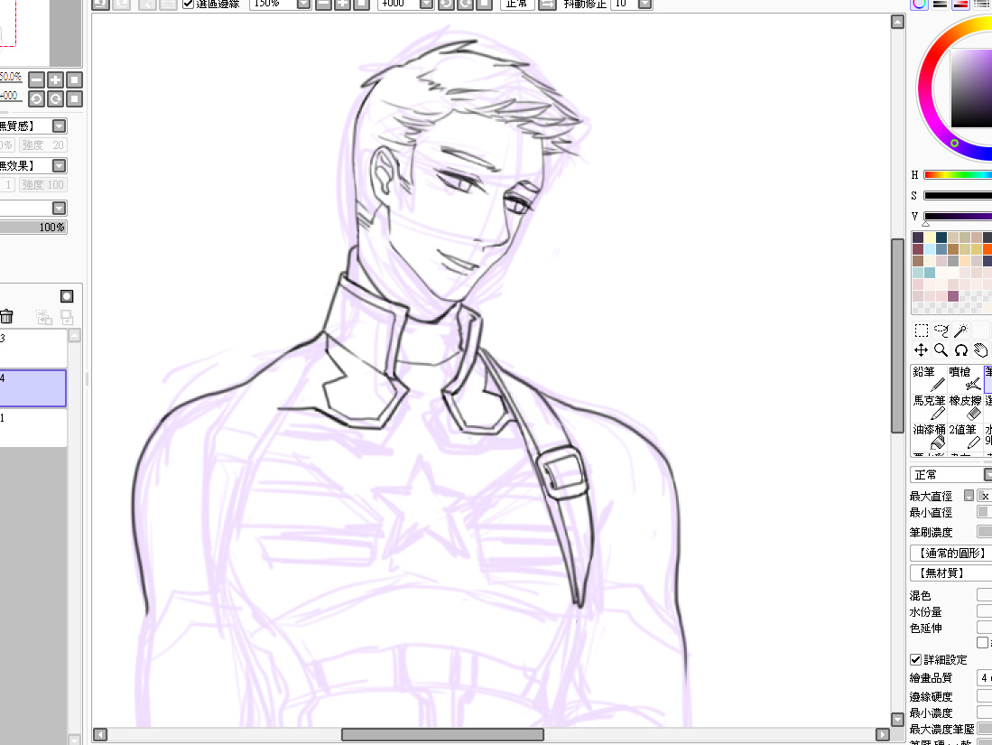Activate the magnifier zoom tool
Screen dimensions: 992x745
click(941, 350)
